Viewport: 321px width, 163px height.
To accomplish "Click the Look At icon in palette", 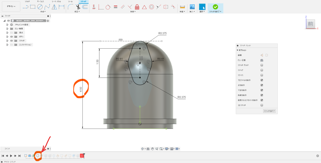I will click(x=262, y=60).
